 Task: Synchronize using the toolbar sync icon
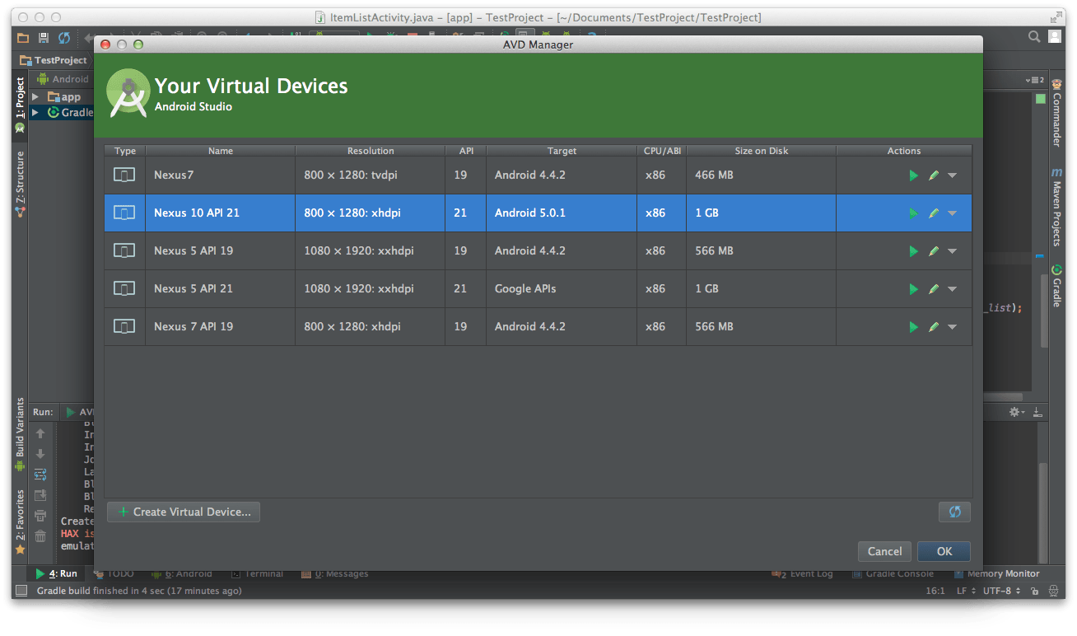(63, 37)
